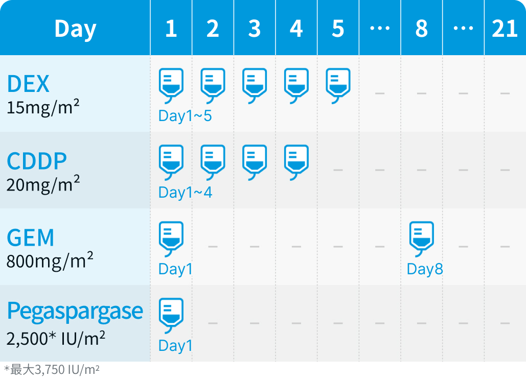Click the DEX infusion bag on Day 3
This screenshot has width=526, height=380.
tap(255, 86)
